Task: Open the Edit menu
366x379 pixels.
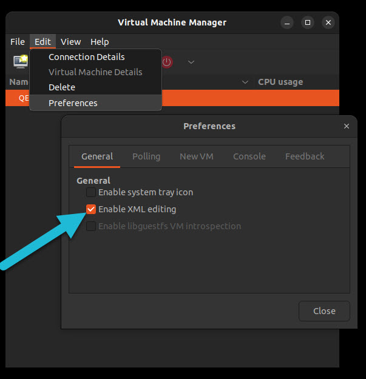Action: click(x=42, y=42)
